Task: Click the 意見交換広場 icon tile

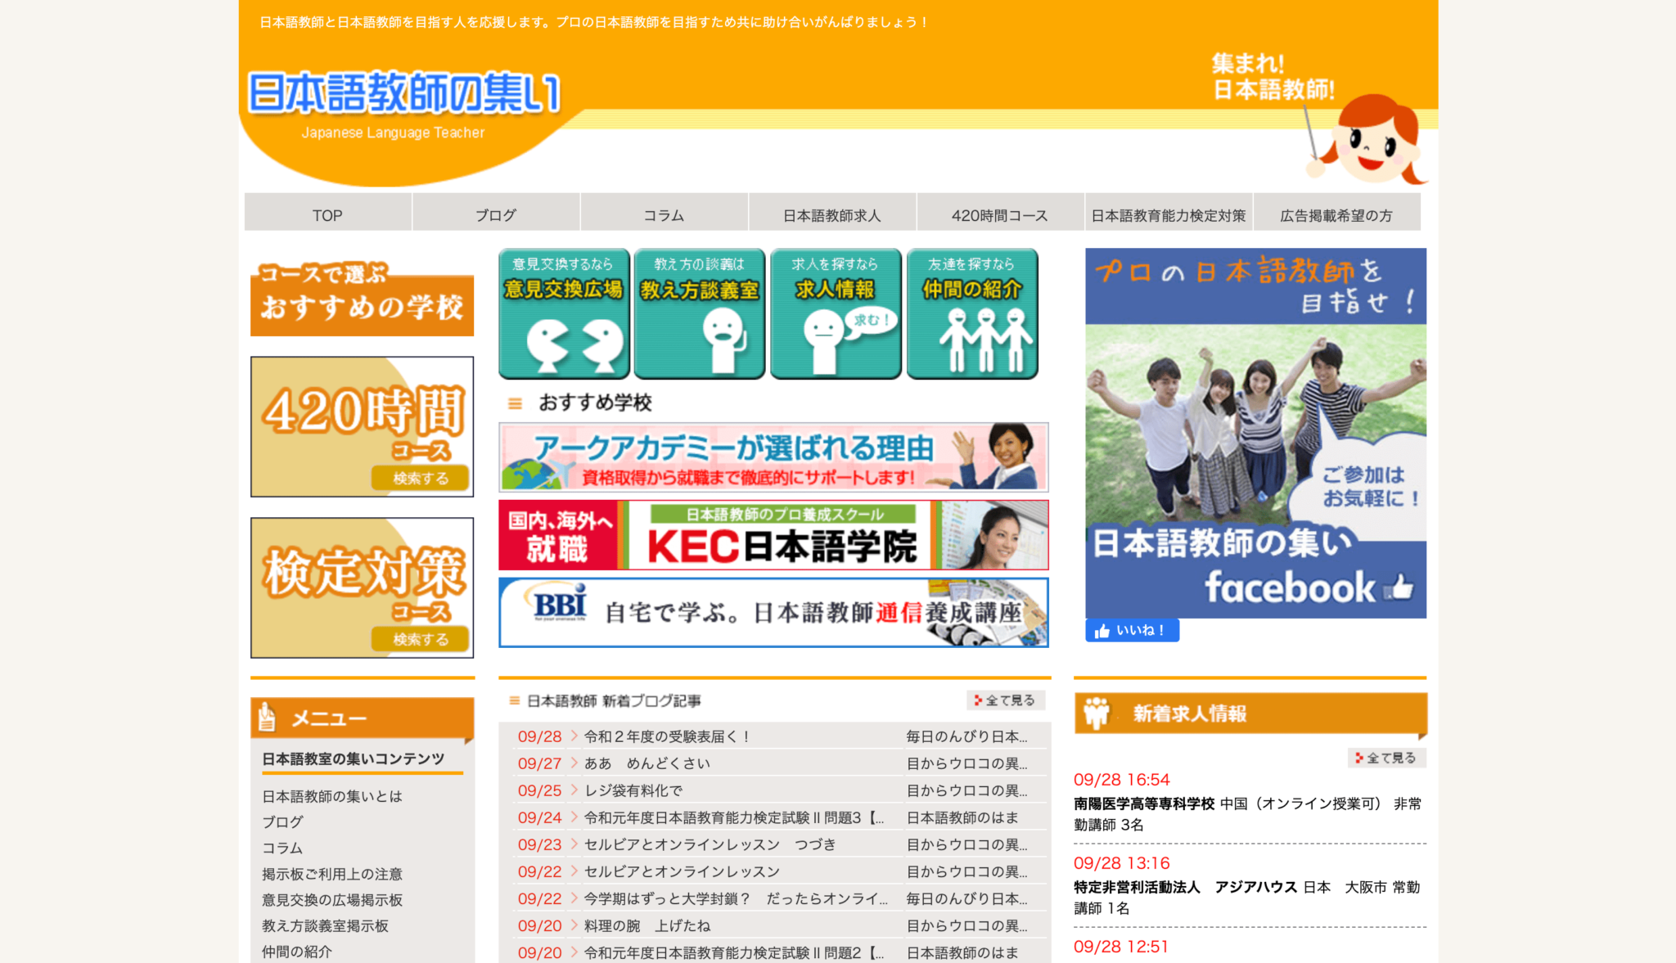Action: pyautogui.click(x=563, y=313)
